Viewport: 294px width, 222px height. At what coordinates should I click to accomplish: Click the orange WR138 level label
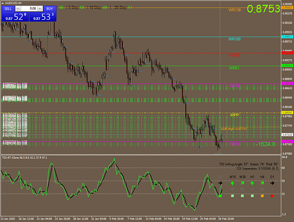click(x=234, y=10)
